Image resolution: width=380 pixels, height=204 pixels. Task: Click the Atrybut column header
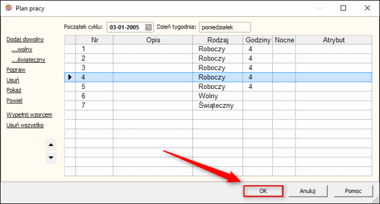pyautogui.click(x=333, y=40)
